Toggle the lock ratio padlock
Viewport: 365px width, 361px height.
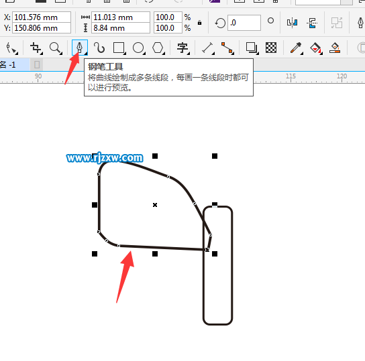pyautogui.click(x=199, y=23)
